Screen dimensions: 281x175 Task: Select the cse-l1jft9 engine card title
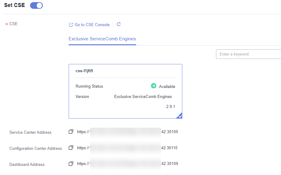[84, 71]
